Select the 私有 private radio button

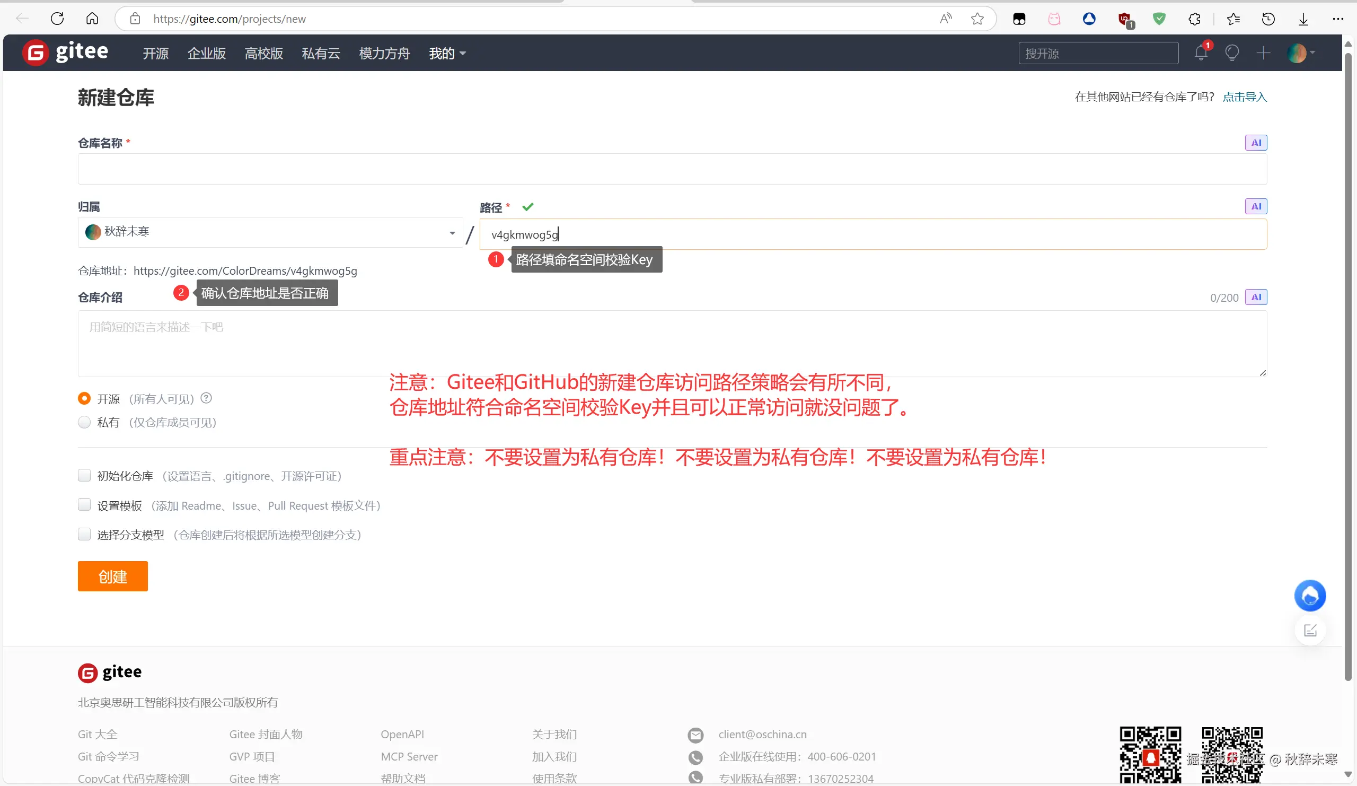[x=84, y=422]
